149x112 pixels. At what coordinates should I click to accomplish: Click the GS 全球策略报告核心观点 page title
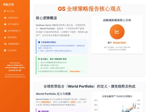pyautogui.click(x=89, y=9)
